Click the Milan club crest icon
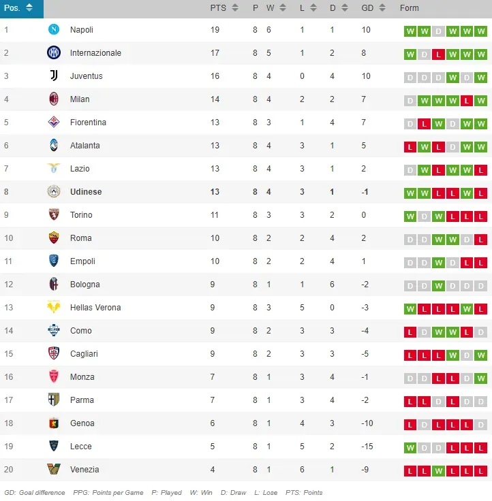Screen dimensions: 492x501 54,99
